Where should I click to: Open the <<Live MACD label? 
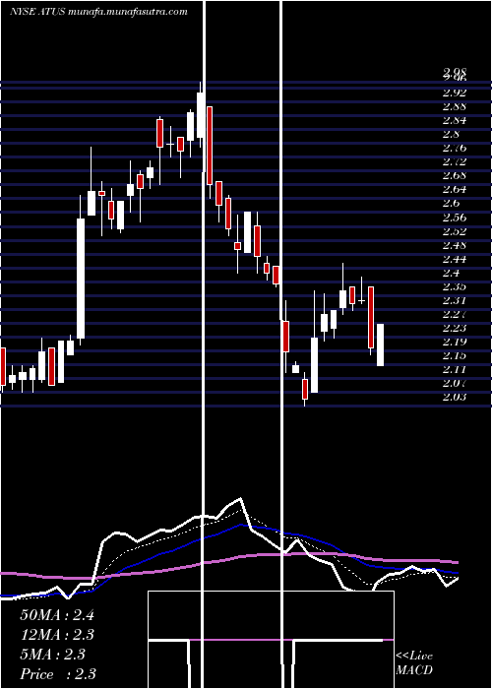(414, 663)
